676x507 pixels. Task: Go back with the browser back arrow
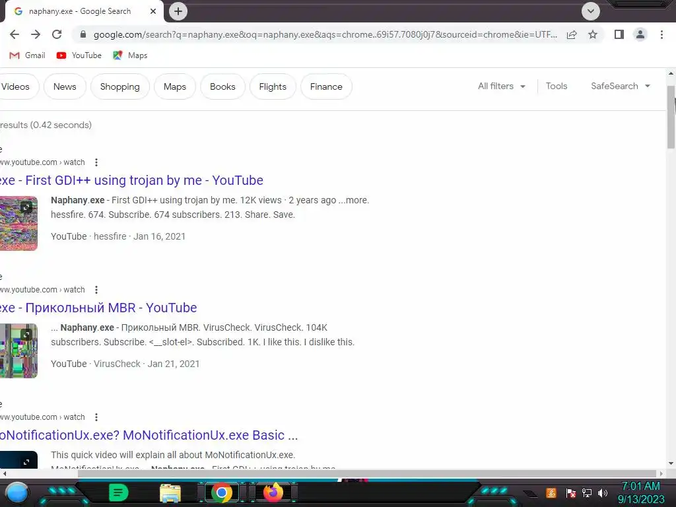[15, 34]
